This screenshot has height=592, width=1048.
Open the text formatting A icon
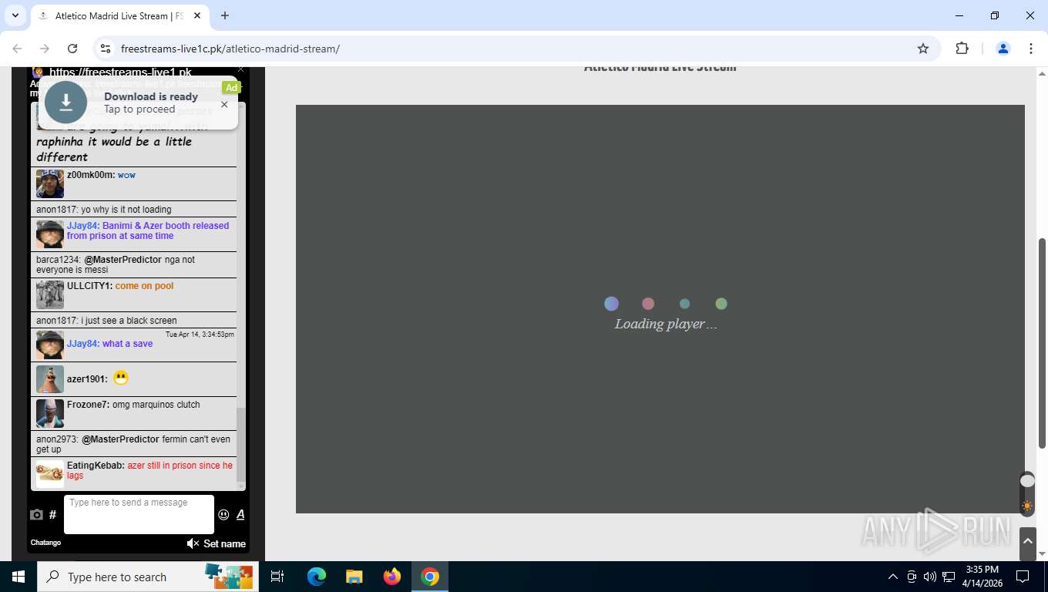(x=240, y=515)
